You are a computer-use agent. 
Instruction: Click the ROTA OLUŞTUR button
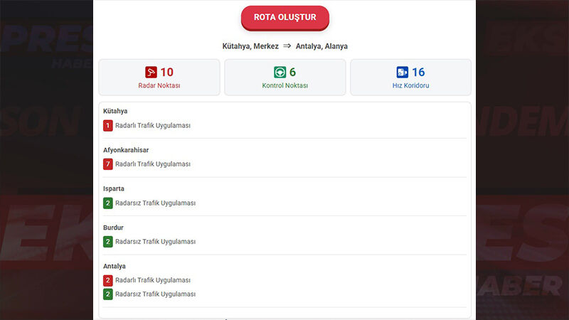(285, 17)
